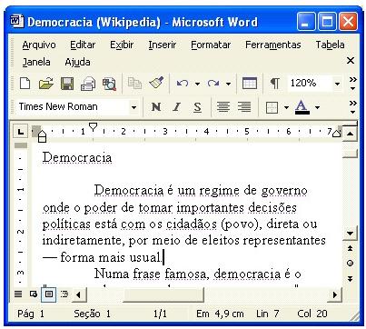366x329 pixels.
Task: Click horizontal scrollbar left arrow
Action: pyautogui.click(x=78, y=294)
